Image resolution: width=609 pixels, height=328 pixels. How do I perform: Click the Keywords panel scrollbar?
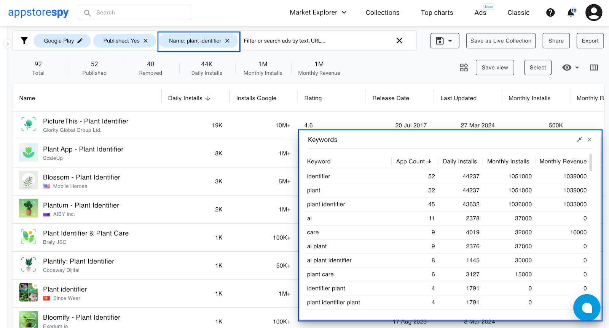pyautogui.click(x=591, y=162)
